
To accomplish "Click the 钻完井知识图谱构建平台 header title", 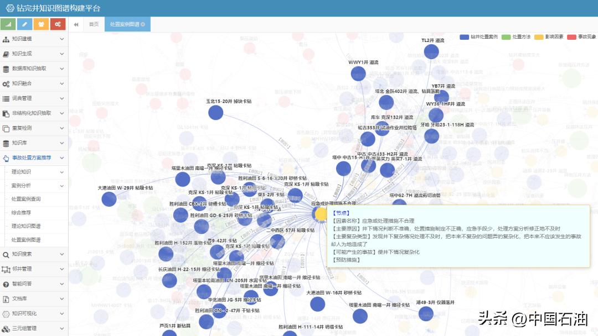I will (58, 8).
